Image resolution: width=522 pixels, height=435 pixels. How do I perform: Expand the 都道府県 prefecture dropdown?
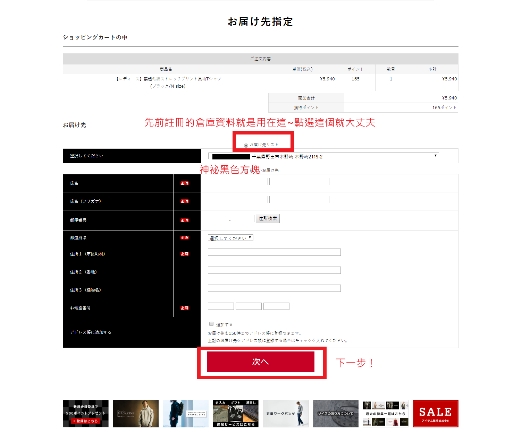230,238
